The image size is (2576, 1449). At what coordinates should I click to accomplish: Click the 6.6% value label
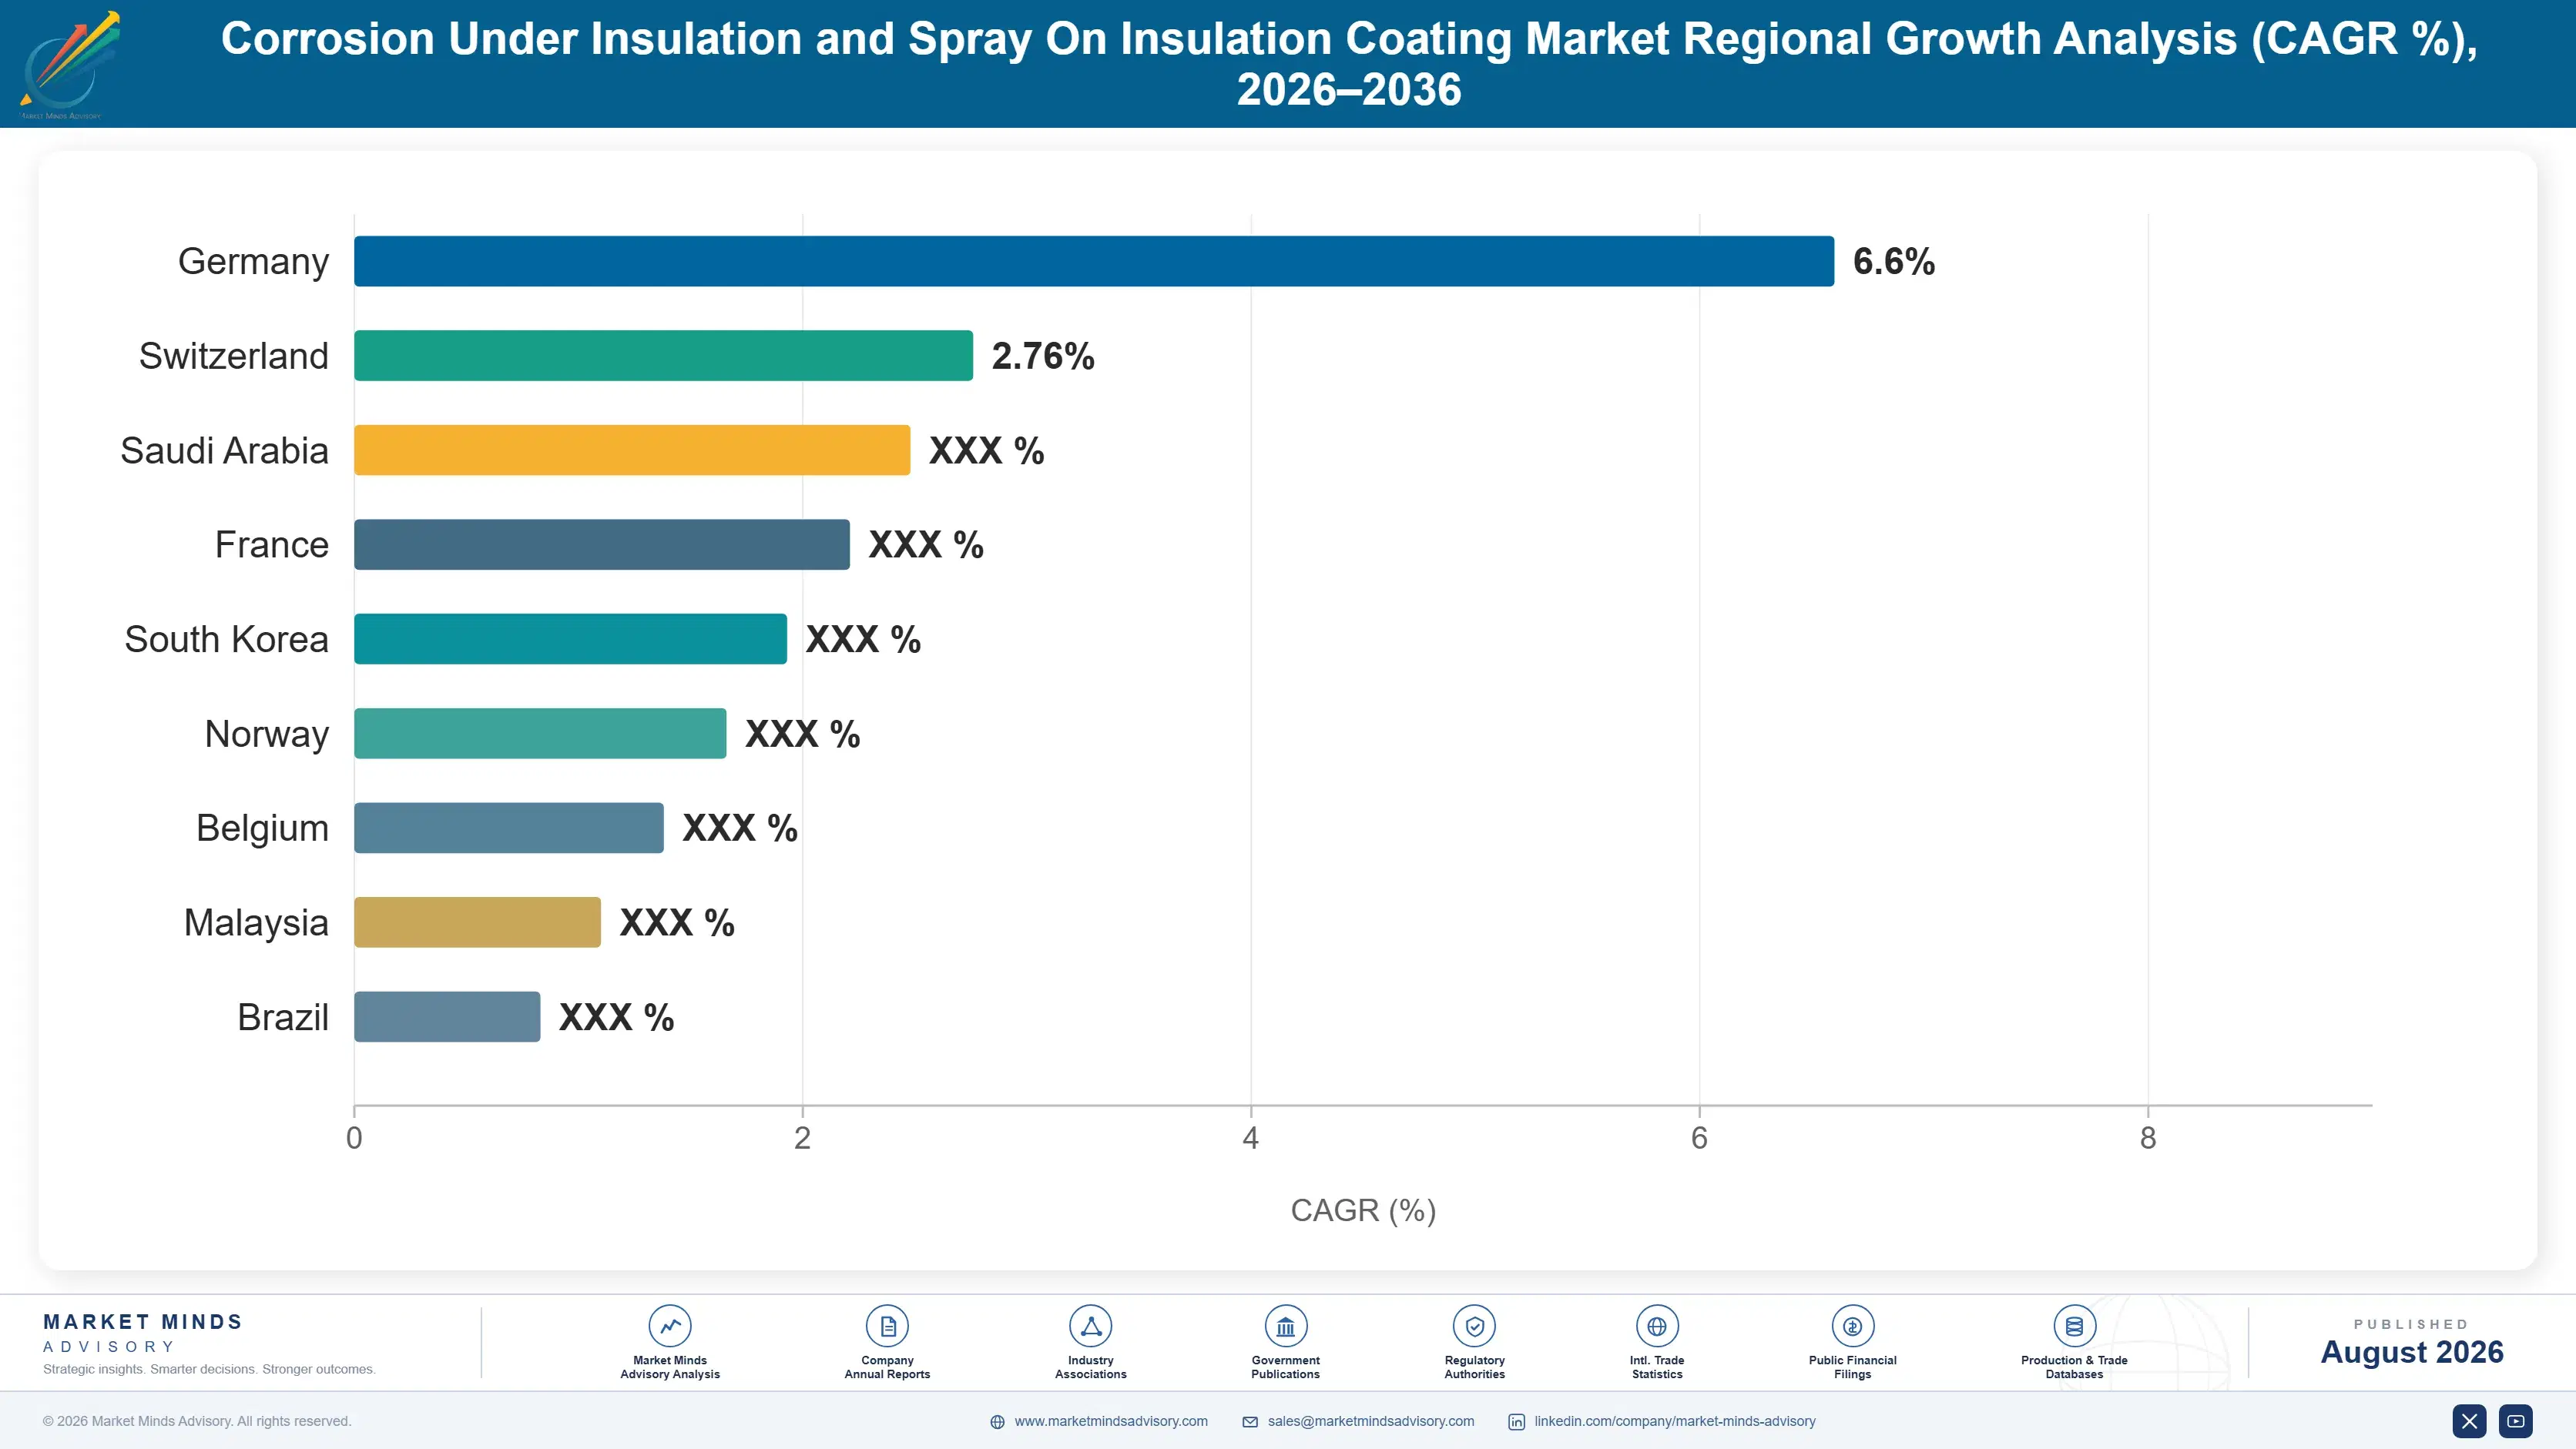coord(1894,262)
